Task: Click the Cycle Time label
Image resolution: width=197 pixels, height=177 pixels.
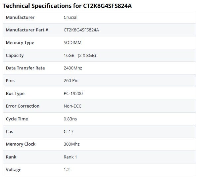Action: point(17,119)
